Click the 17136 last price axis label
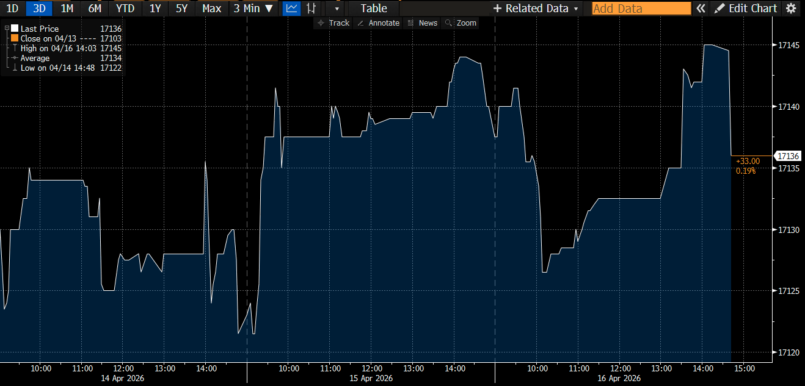This screenshot has height=386, width=805. pos(785,155)
